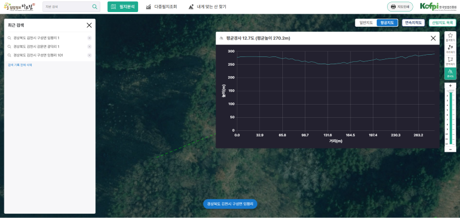
Task: Click the 지도인쇄 print map button
Action: tap(400, 7)
